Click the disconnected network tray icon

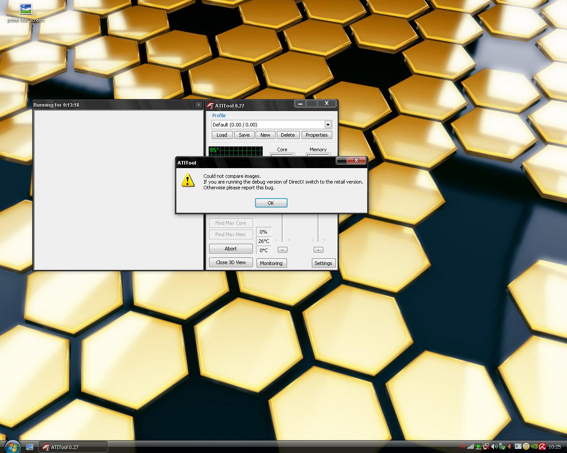486,447
